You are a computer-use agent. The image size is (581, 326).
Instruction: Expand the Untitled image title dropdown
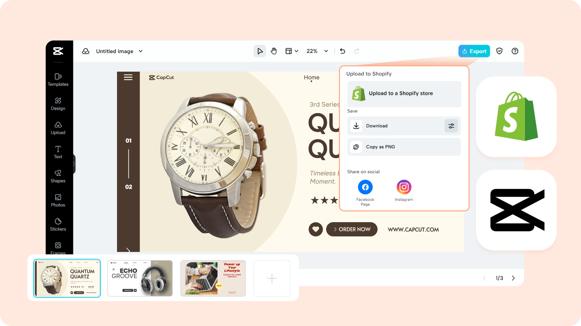pos(141,51)
